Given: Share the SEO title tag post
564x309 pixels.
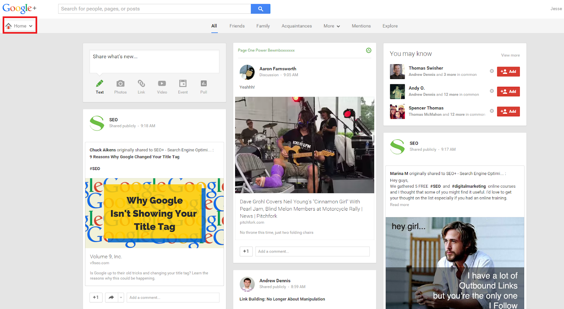Looking at the screenshot, I should 111,297.
